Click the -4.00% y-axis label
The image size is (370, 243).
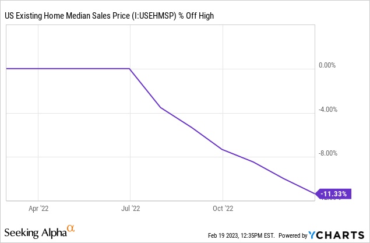tap(326, 110)
